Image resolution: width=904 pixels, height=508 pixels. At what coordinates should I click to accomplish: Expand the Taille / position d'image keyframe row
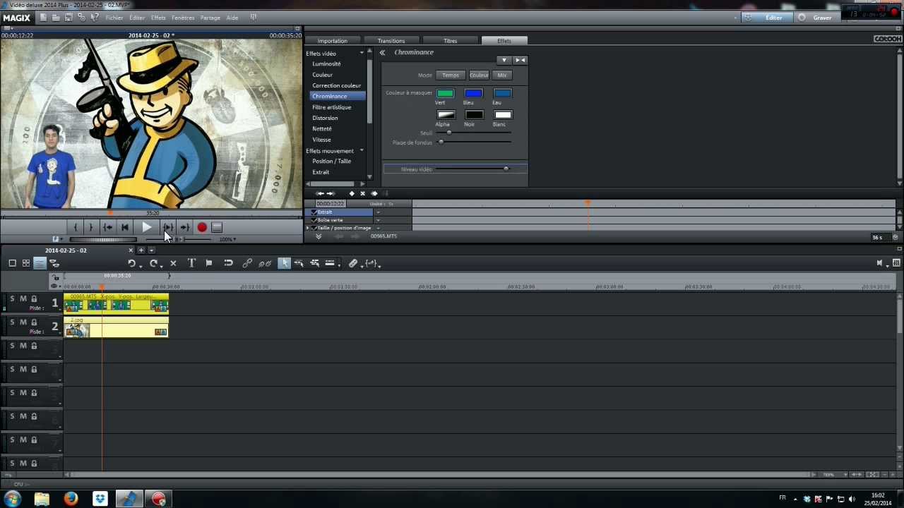(308, 228)
